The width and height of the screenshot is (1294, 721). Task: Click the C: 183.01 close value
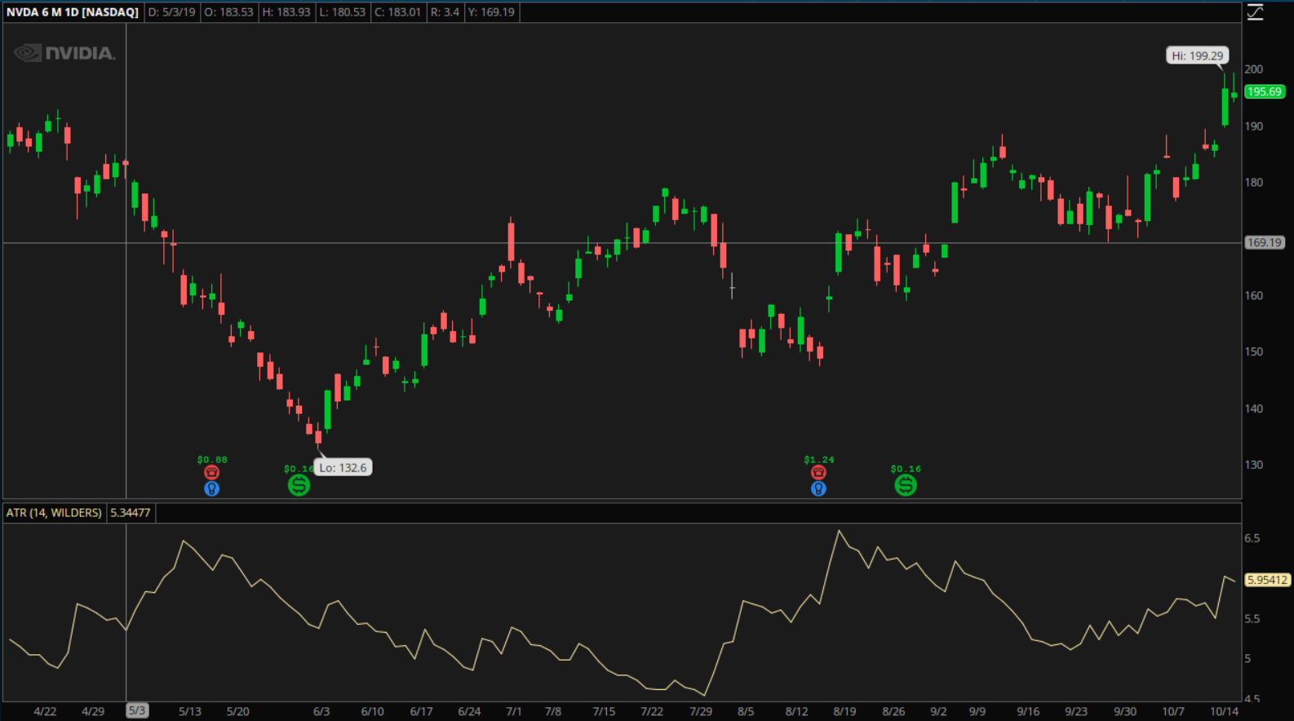pyautogui.click(x=397, y=12)
